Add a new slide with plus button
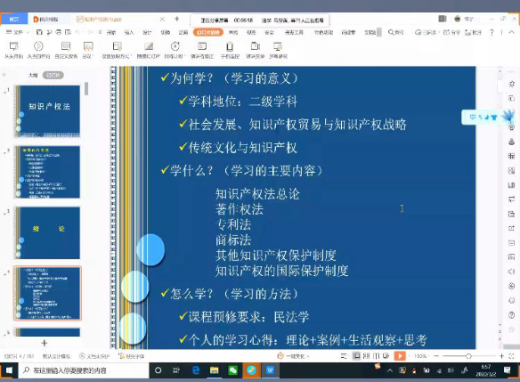The height and width of the screenshot is (382, 520). click(45, 343)
